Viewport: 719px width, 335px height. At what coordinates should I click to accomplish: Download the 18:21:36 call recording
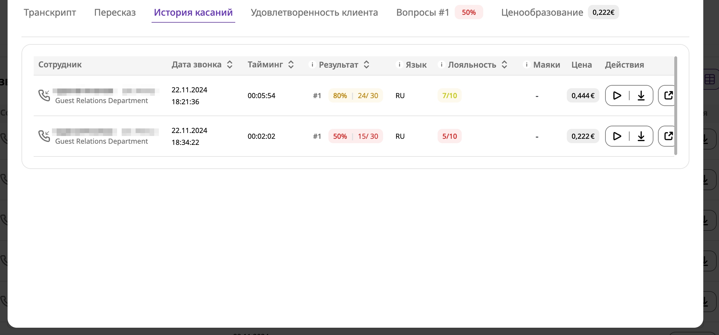coord(641,96)
